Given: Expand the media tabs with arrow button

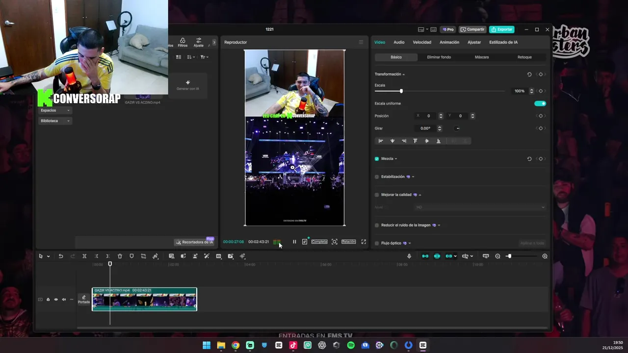Looking at the screenshot, I should (x=214, y=42).
